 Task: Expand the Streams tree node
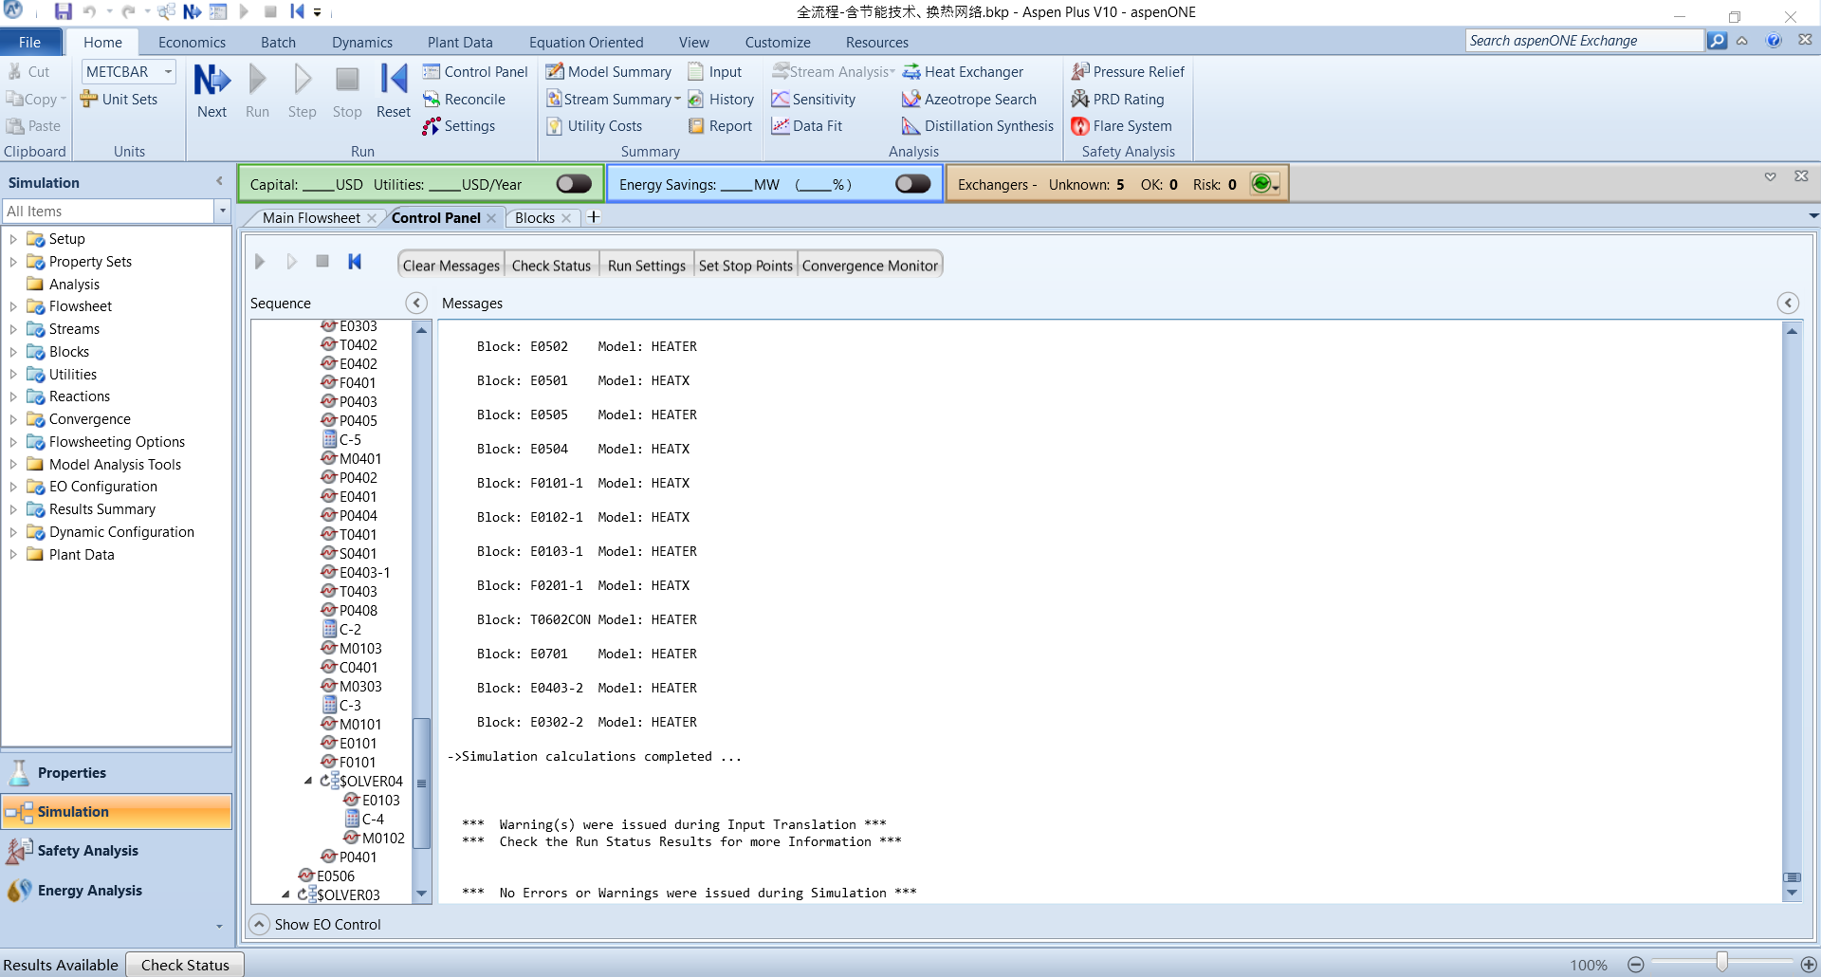coord(13,329)
